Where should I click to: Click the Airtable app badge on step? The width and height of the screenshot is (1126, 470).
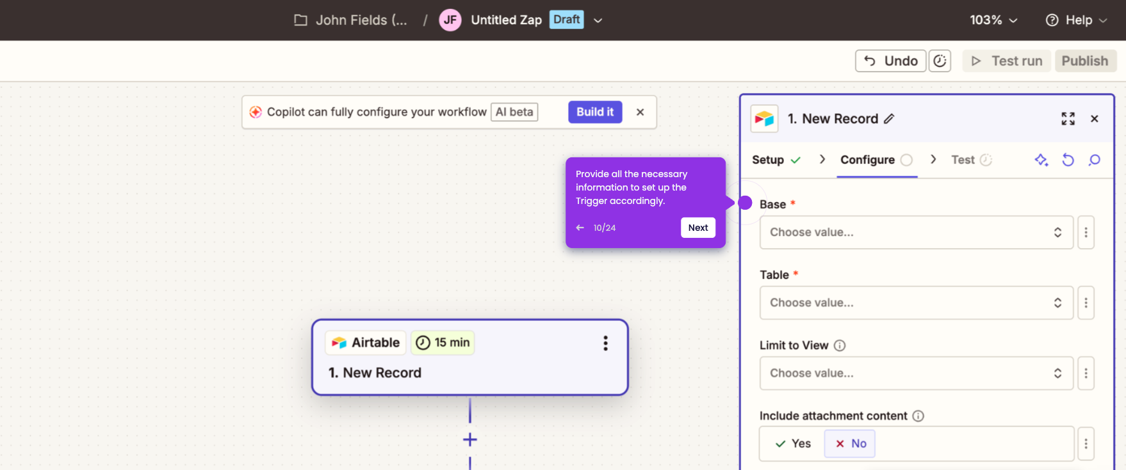click(x=366, y=343)
